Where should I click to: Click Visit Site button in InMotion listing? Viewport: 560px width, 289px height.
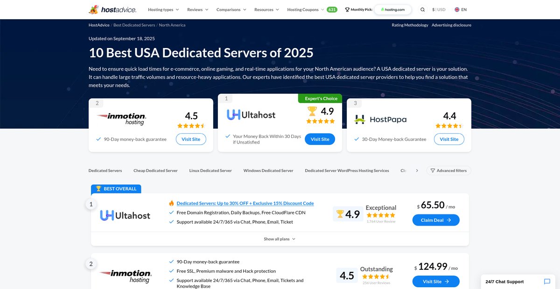click(436, 282)
